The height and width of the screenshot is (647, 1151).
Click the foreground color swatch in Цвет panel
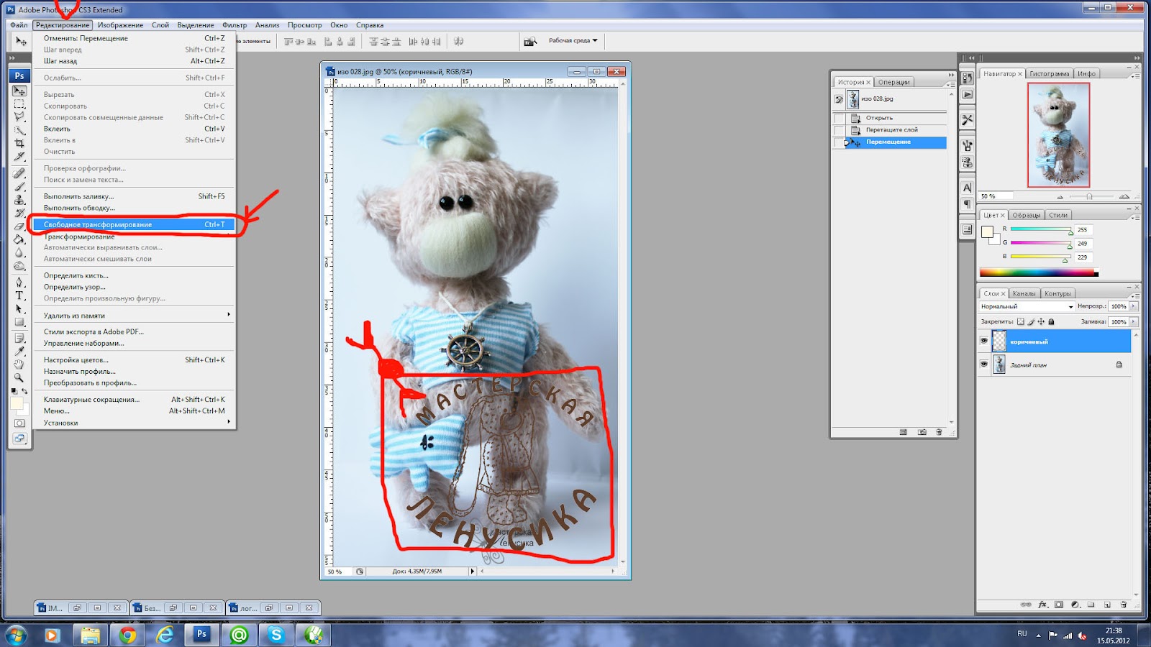point(987,231)
